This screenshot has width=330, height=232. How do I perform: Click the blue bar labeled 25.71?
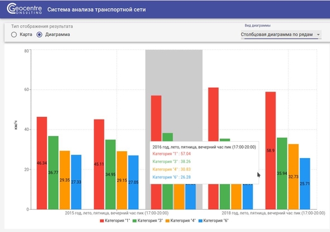tap(305, 183)
